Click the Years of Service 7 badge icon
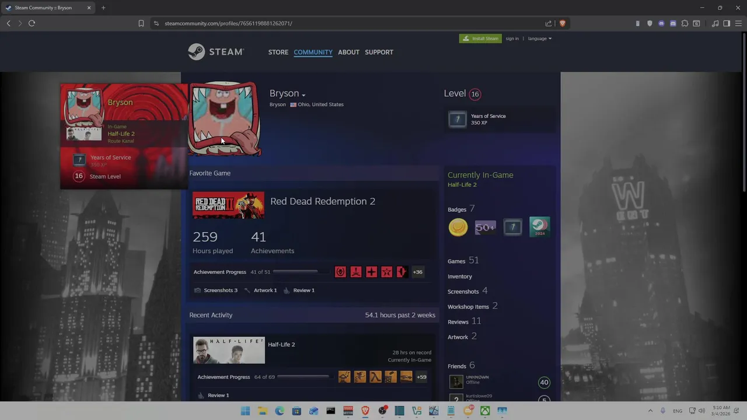Image resolution: width=747 pixels, height=420 pixels. coord(458,119)
